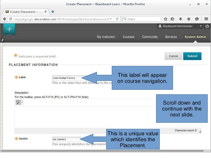Bookmark this page with the star icon
The height and width of the screenshot is (158, 211).
point(165,19)
